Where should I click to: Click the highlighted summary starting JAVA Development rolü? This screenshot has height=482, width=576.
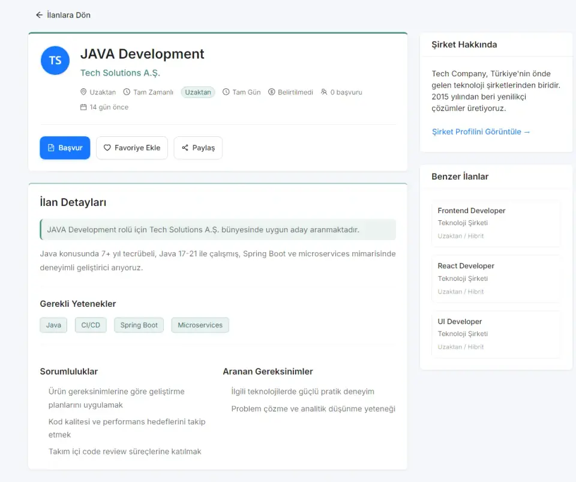(218, 230)
